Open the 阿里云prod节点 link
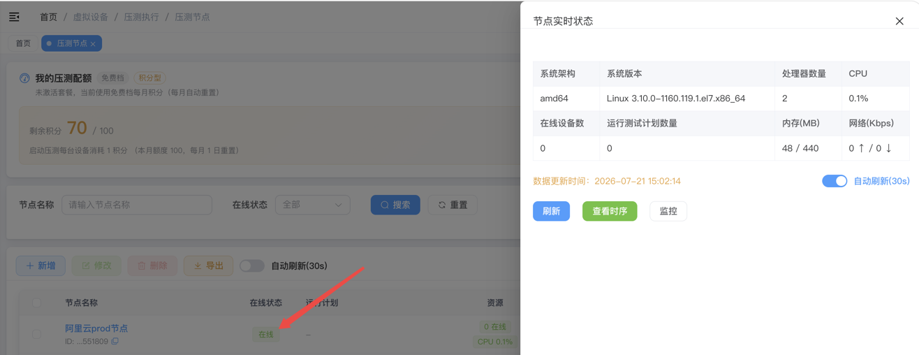 pyautogui.click(x=96, y=328)
